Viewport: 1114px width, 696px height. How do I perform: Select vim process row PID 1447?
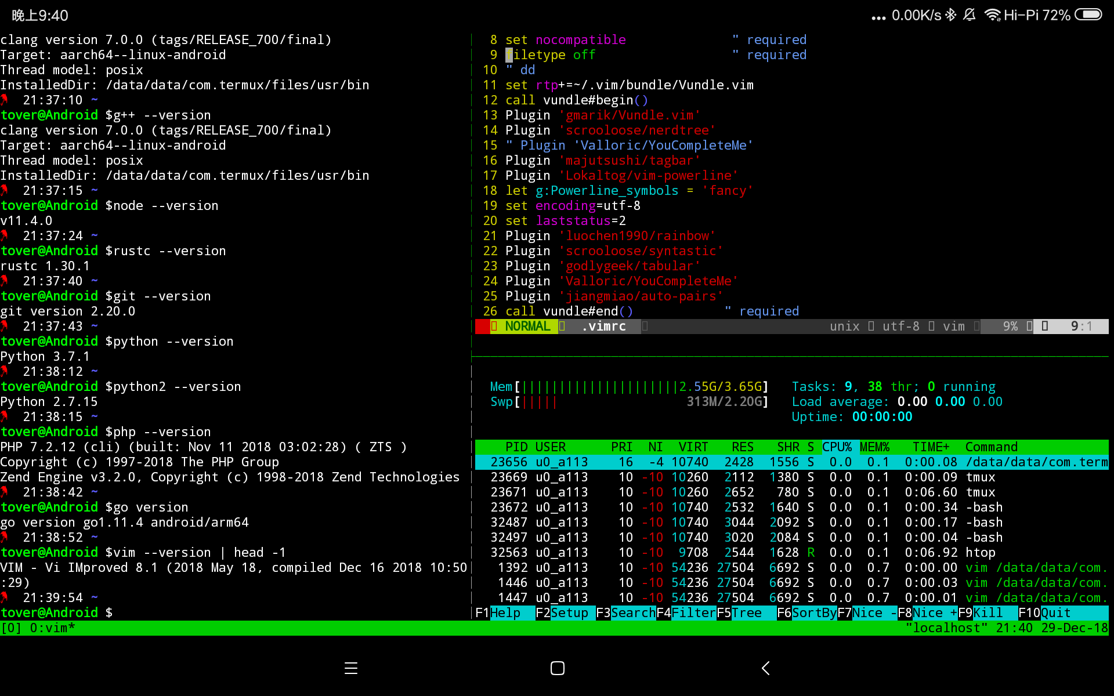point(792,597)
